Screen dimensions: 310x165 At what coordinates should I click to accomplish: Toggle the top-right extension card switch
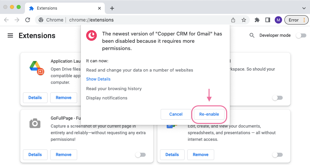tap(278, 98)
